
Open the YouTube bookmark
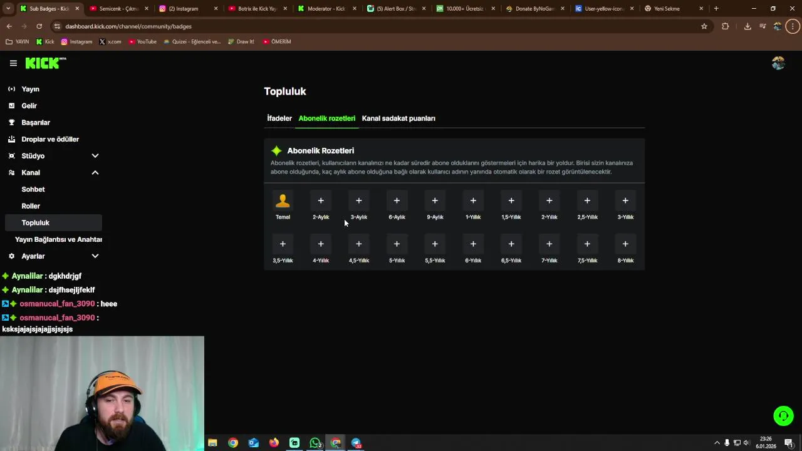(142, 42)
